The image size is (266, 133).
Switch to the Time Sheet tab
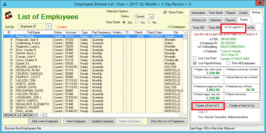click(x=216, y=13)
